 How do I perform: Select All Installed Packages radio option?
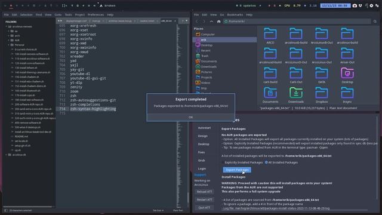pos(281,162)
